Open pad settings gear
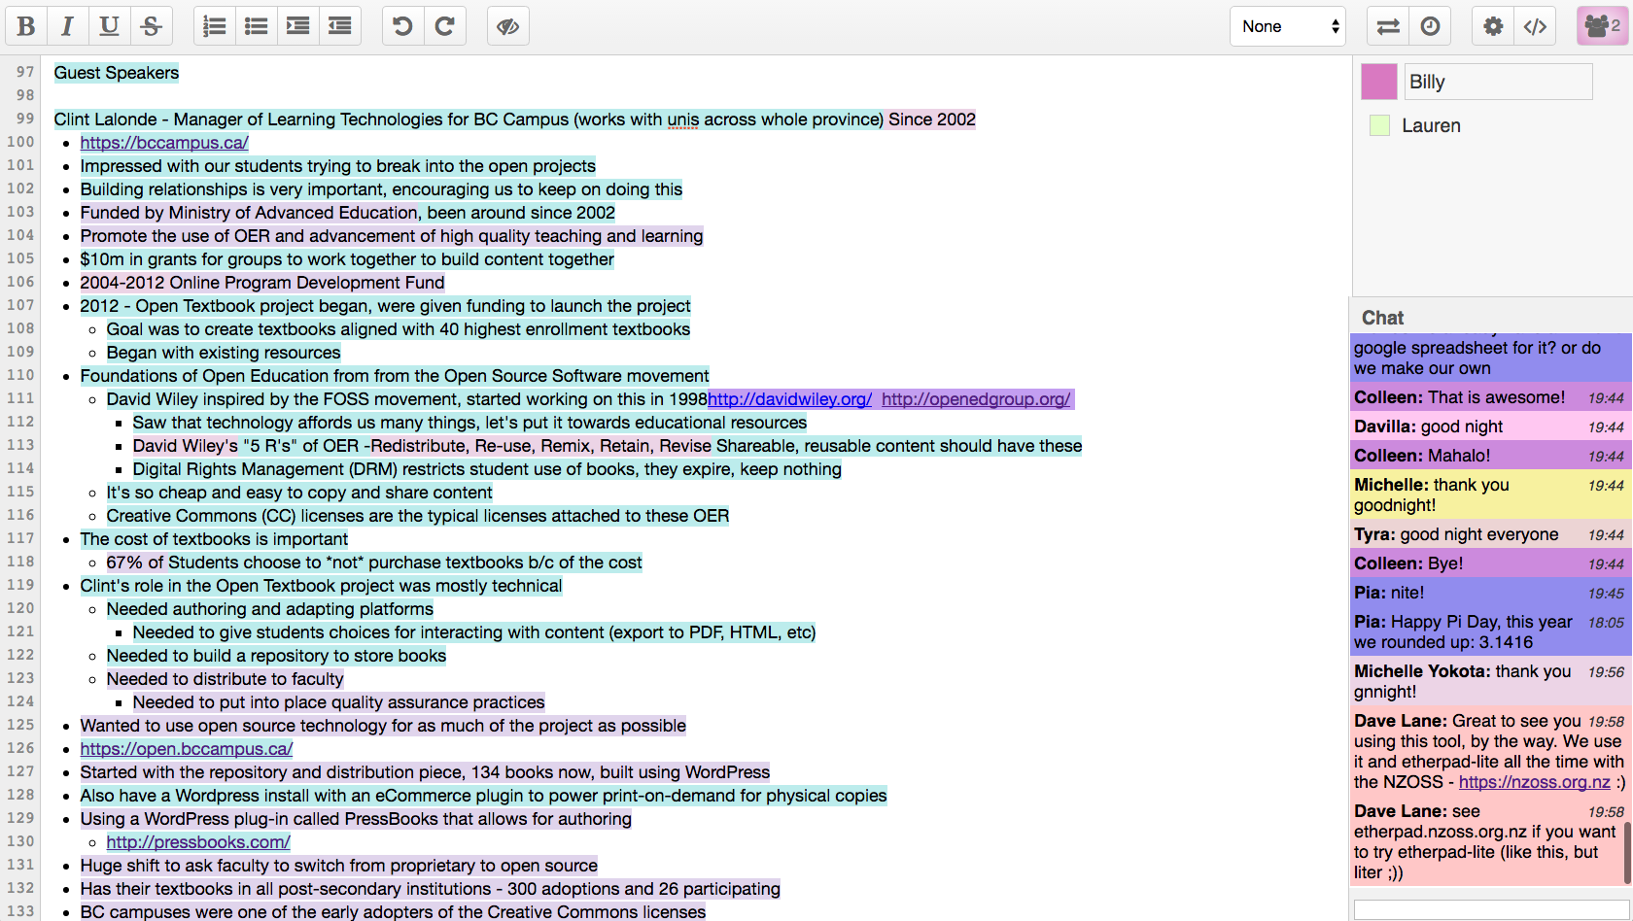 click(1493, 26)
